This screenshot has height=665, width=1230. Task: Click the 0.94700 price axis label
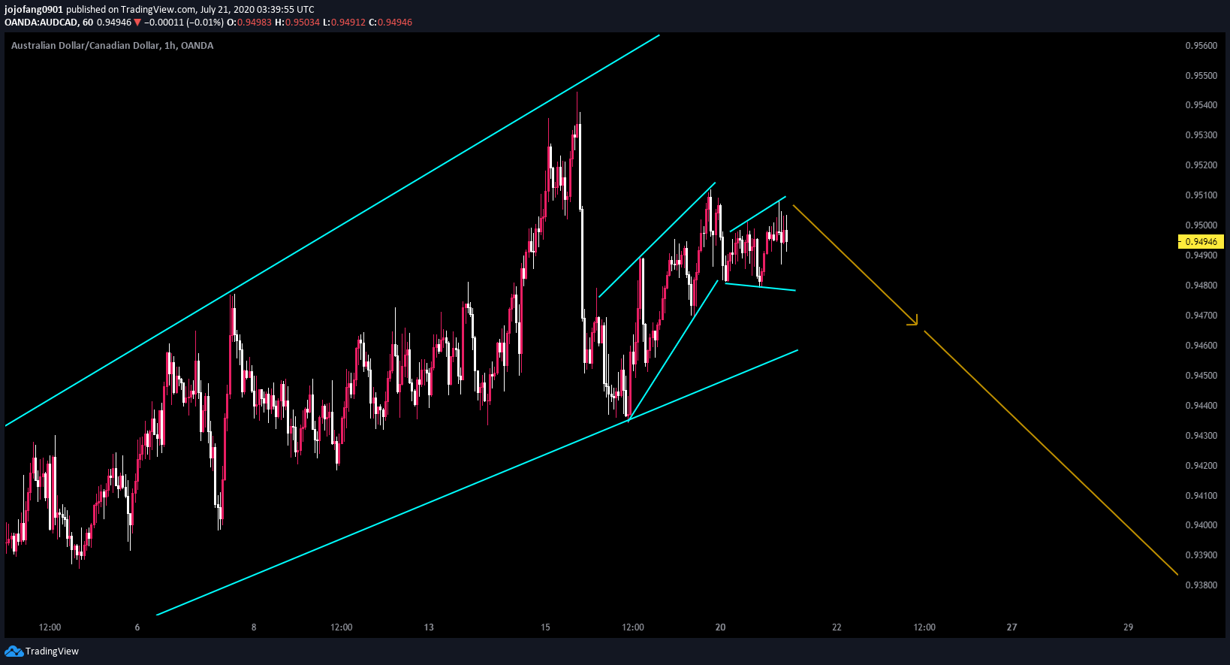[x=1201, y=316]
